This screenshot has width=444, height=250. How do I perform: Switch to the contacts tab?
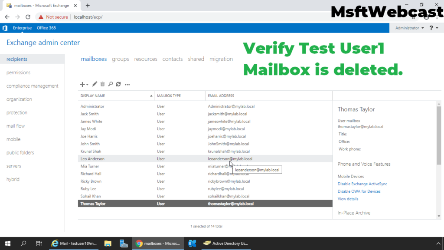(173, 59)
